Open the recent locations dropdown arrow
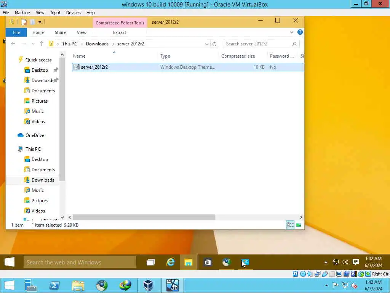390x293 pixels. pyautogui.click(x=33, y=44)
